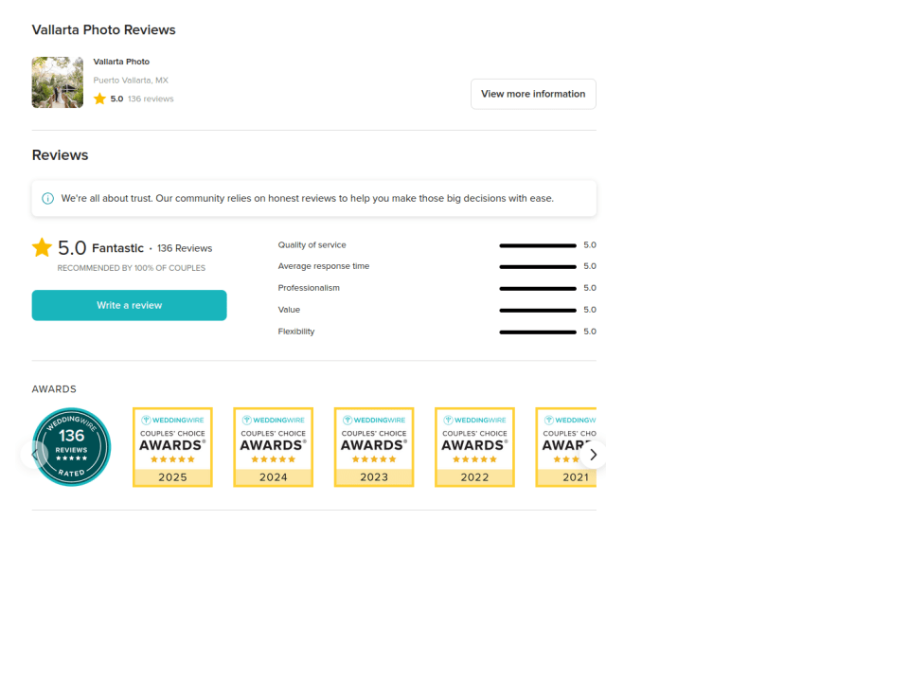Screen dimensions: 909x682
Task: Click the WeddingWire logo on the 2023 award
Action: [x=373, y=420]
